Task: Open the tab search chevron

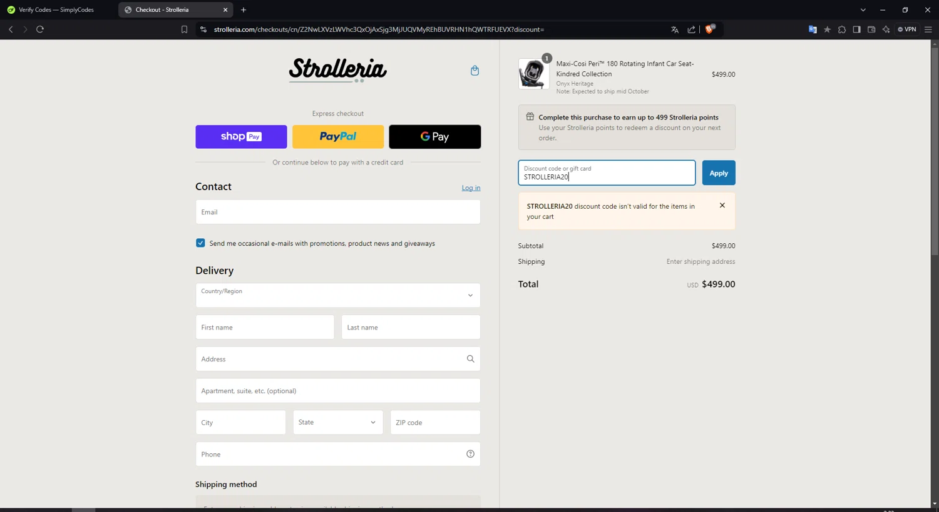Action: click(x=863, y=10)
